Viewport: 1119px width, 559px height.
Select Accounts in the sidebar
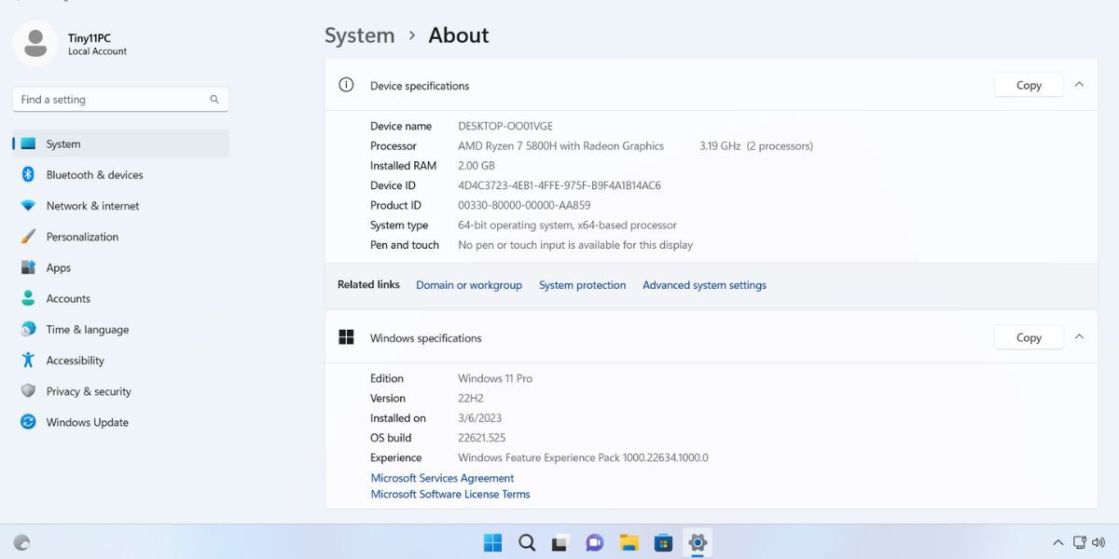(x=120, y=298)
